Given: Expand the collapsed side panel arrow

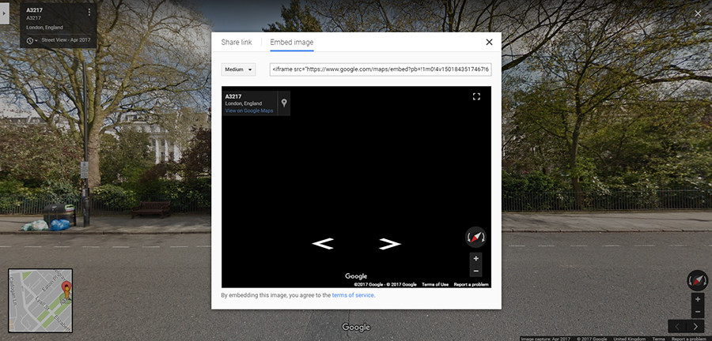Looking at the screenshot, I should coord(4,14).
